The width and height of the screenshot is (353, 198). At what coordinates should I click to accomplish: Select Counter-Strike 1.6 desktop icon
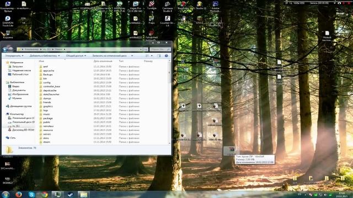coord(167,21)
